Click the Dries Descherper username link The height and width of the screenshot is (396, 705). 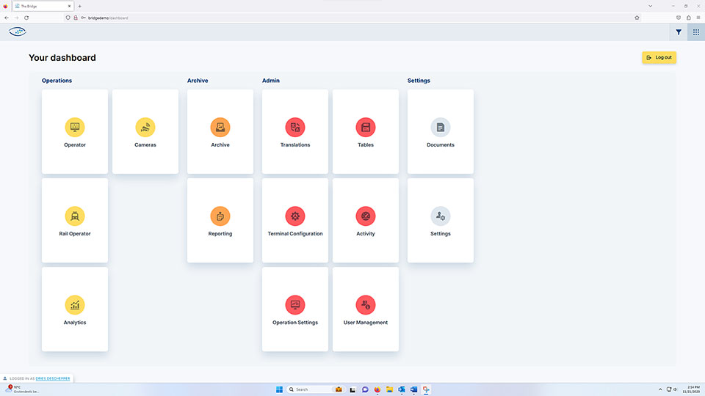pyautogui.click(x=53, y=378)
